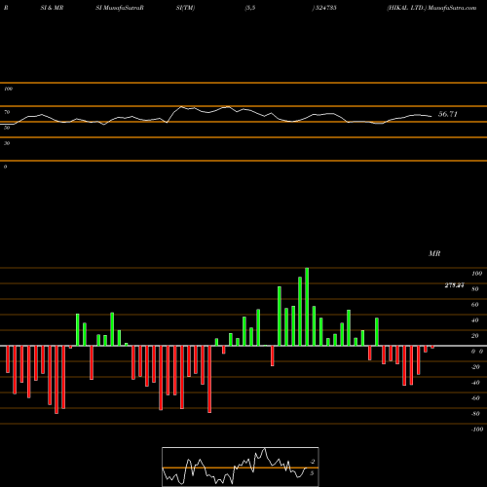Click the "275.27" value near MR axis
487x487 pixels.
pos(454,285)
